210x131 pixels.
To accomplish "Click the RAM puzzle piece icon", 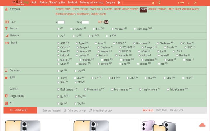I will click(6, 77).
